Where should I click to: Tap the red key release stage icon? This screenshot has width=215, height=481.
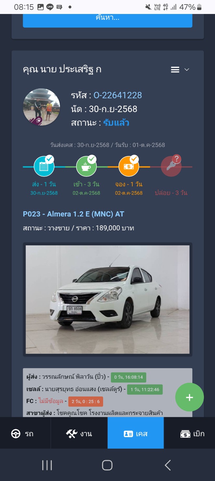click(x=171, y=166)
